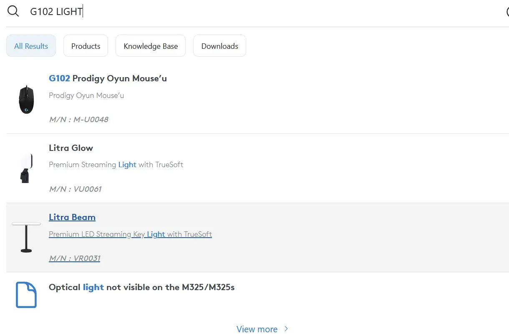Click the document icon beside M325 article
This screenshot has height=336, width=509.
pos(26,295)
